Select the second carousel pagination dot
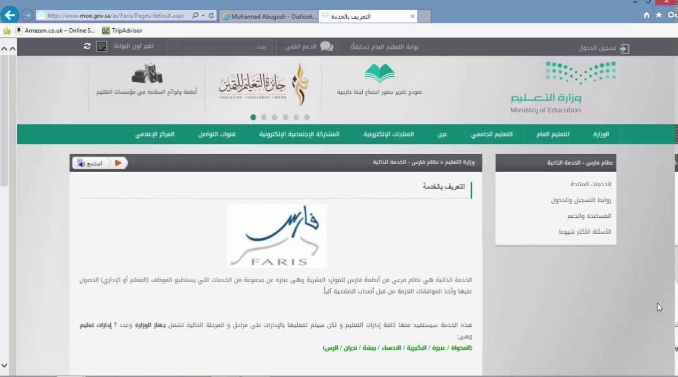The width and height of the screenshot is (678, 377). click(x=263, y=118)
